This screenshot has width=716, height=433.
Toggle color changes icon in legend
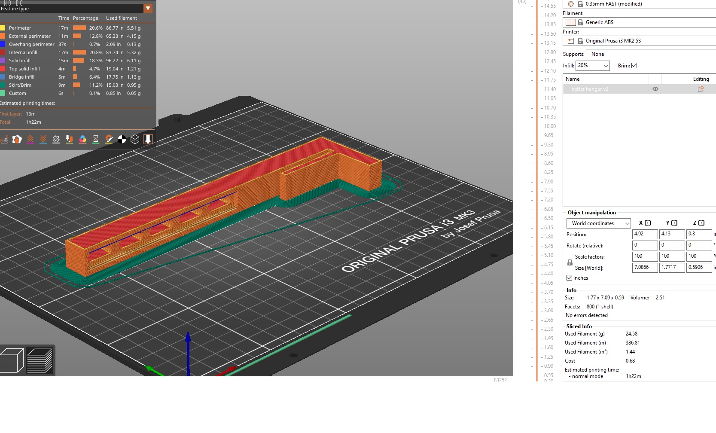(x=82, y=139)
